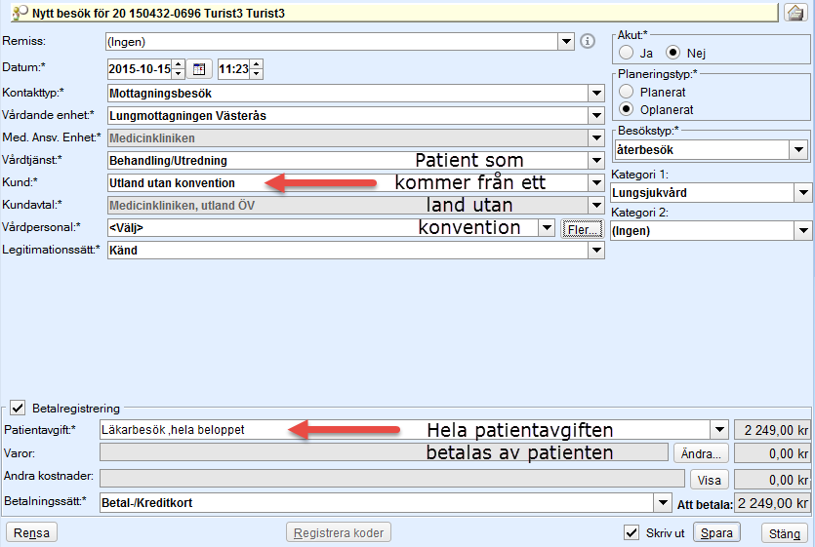Decrease the time with the down stepper
Image resolution: width=815 pixels, height=547 pixels.
click(x=257, y=74)
